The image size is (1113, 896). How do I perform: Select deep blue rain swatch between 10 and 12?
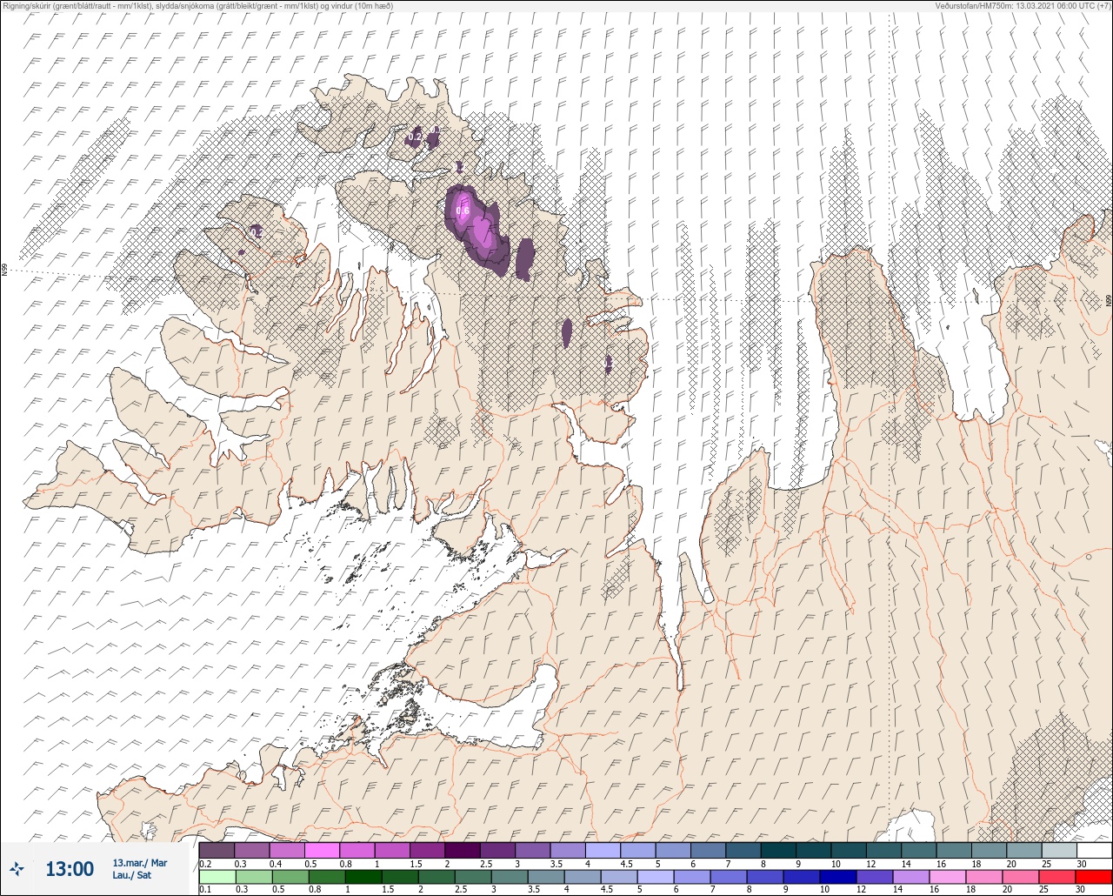[x=838, y=876]
